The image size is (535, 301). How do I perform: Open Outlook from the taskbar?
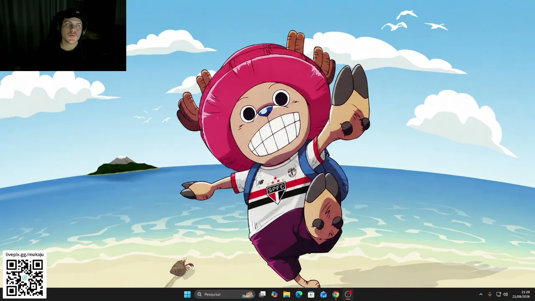[x=324, y=294]
